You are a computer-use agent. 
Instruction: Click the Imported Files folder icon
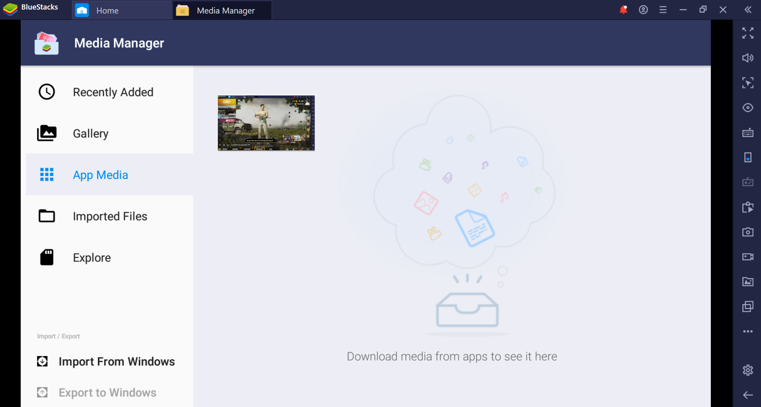[x=47, y=216]
